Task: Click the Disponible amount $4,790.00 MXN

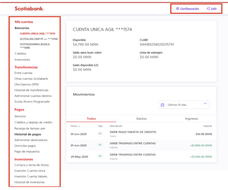Action: click(x=86, y=45)
